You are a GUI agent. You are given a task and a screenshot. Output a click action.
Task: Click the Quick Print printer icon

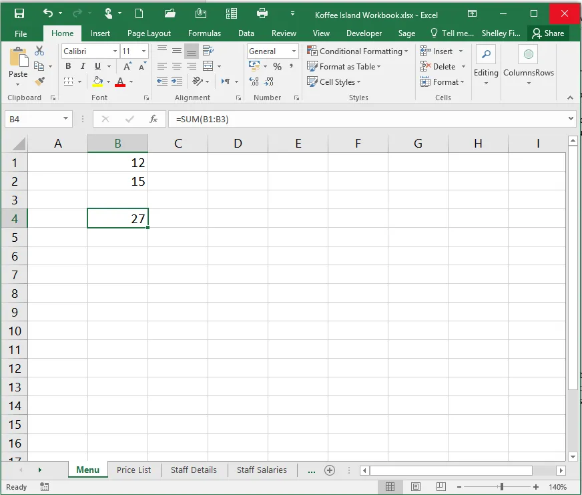tap(262, 13)
